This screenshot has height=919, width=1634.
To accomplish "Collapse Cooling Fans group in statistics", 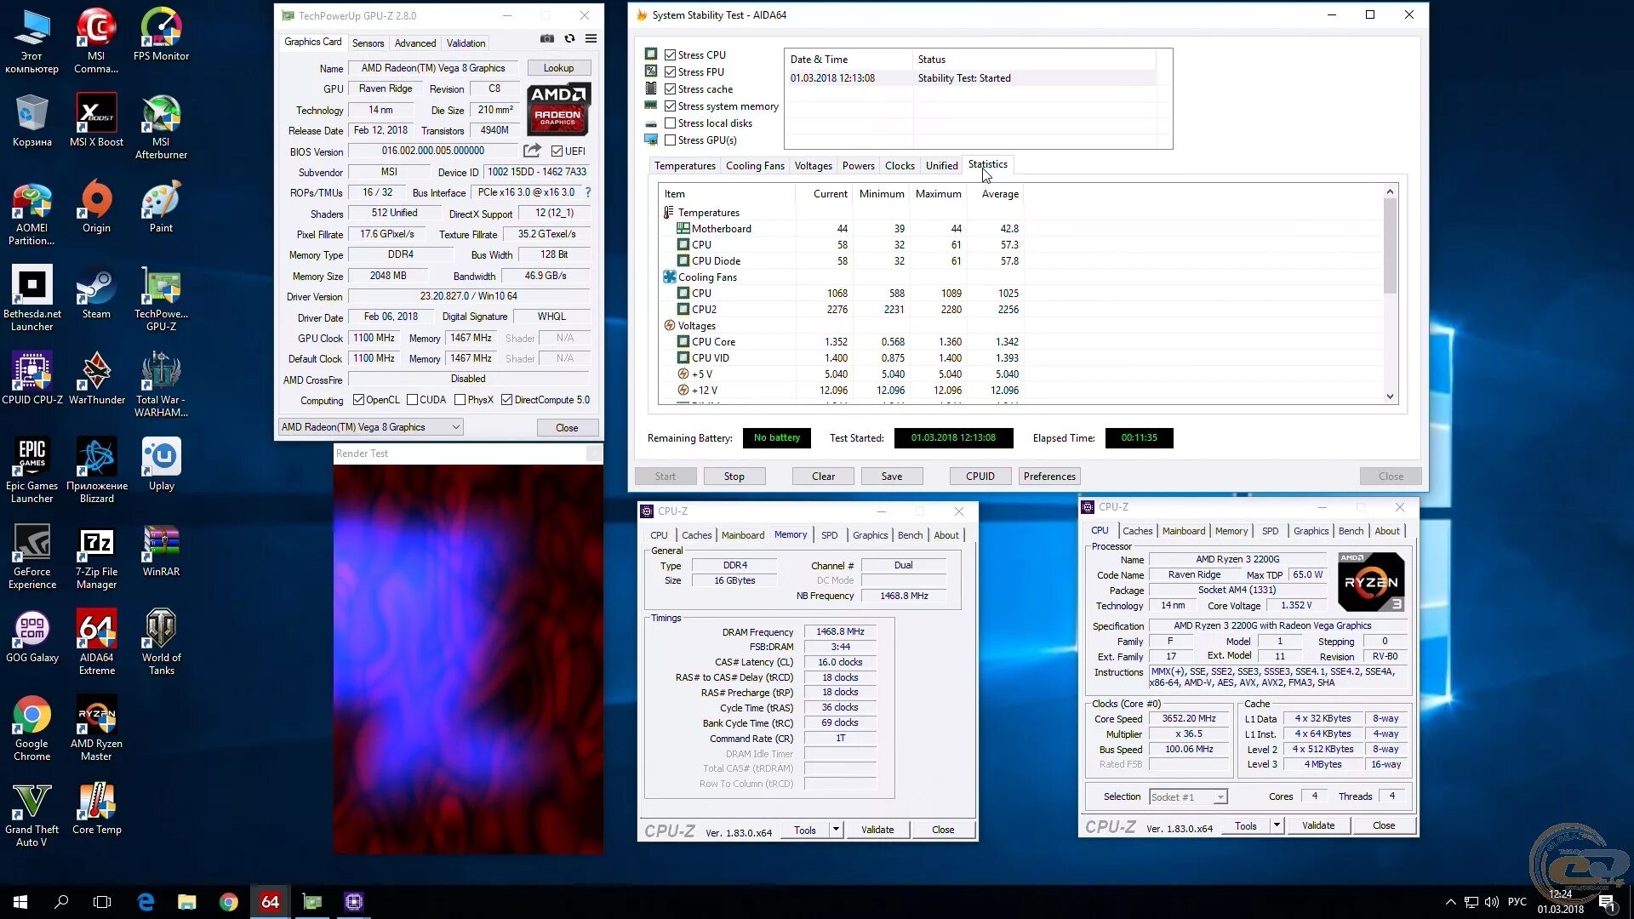I will pyautogui.click(x=669, y=277).
